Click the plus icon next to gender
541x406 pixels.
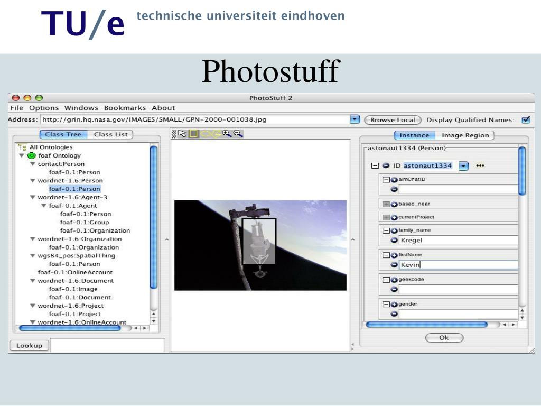pos(394,304)
